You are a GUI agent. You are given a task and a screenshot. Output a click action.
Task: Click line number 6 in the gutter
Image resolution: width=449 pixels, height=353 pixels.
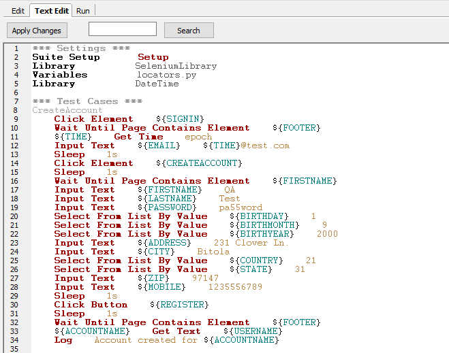16,93
